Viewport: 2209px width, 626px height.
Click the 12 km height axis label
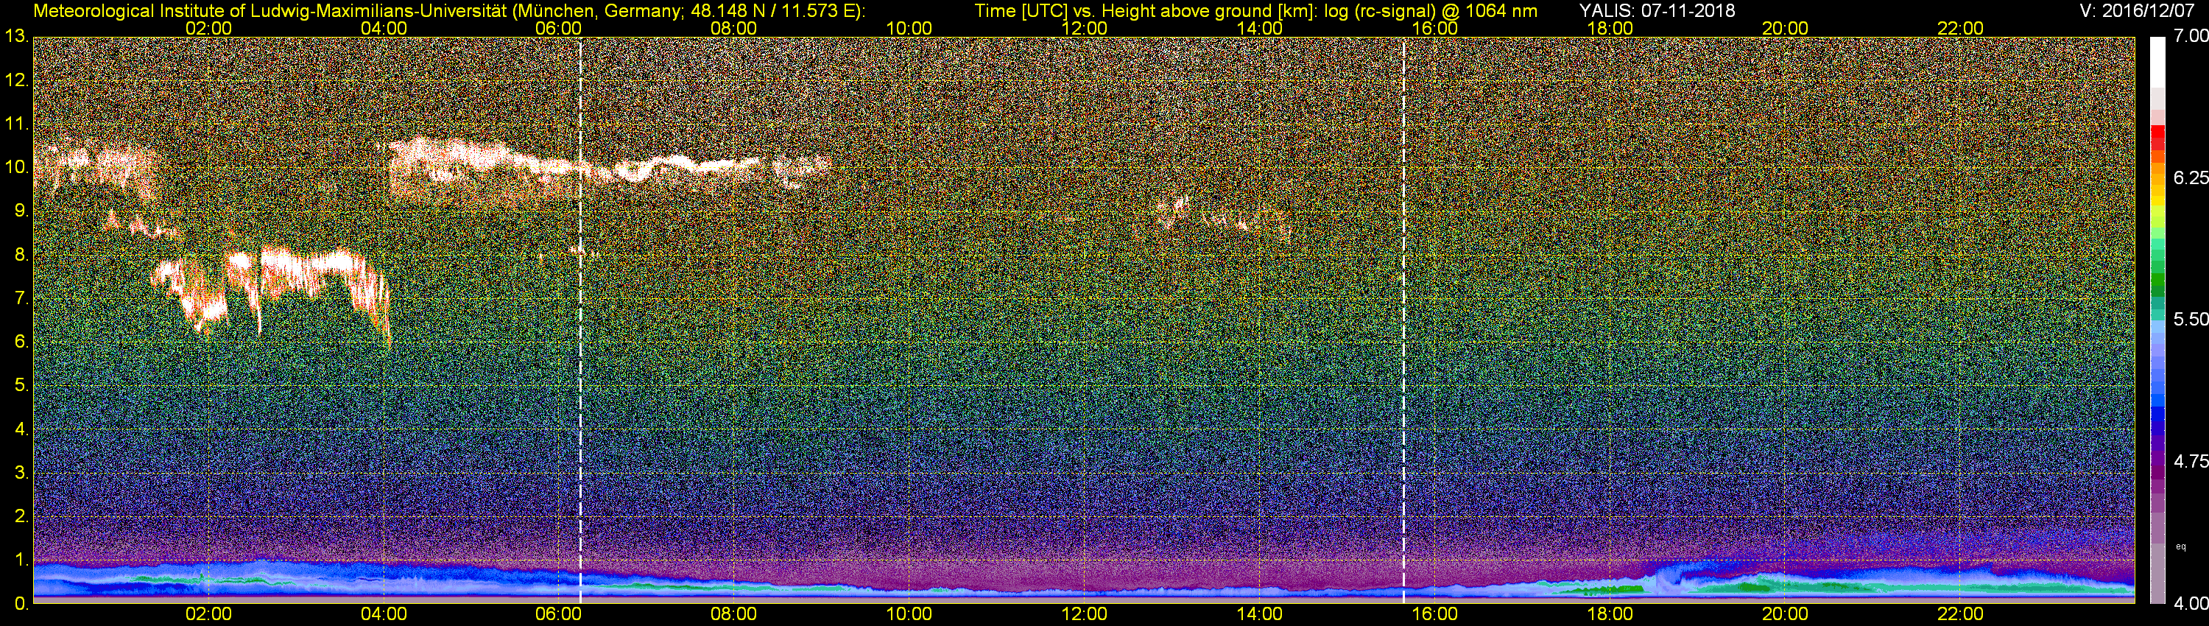tap(16, 80)
